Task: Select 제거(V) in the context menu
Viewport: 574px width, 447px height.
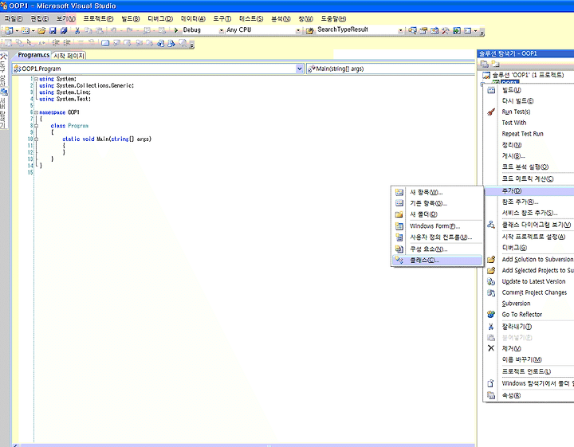Action: coord(529,348)
